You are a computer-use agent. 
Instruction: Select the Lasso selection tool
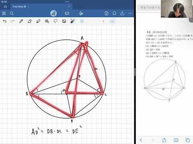(55, 21)
